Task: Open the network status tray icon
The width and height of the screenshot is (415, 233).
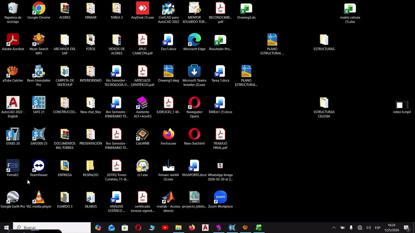Action: coord(360,227)
